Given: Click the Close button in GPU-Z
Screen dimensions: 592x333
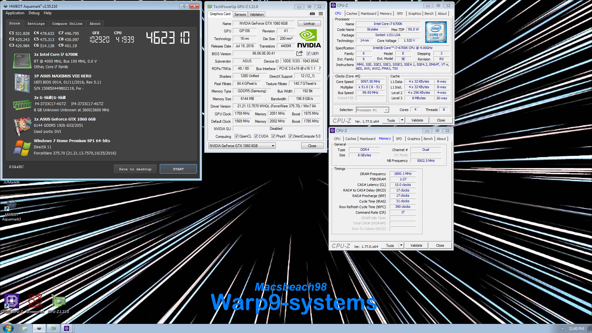Looking at the screenshot, I should click(x=312, y=146).
